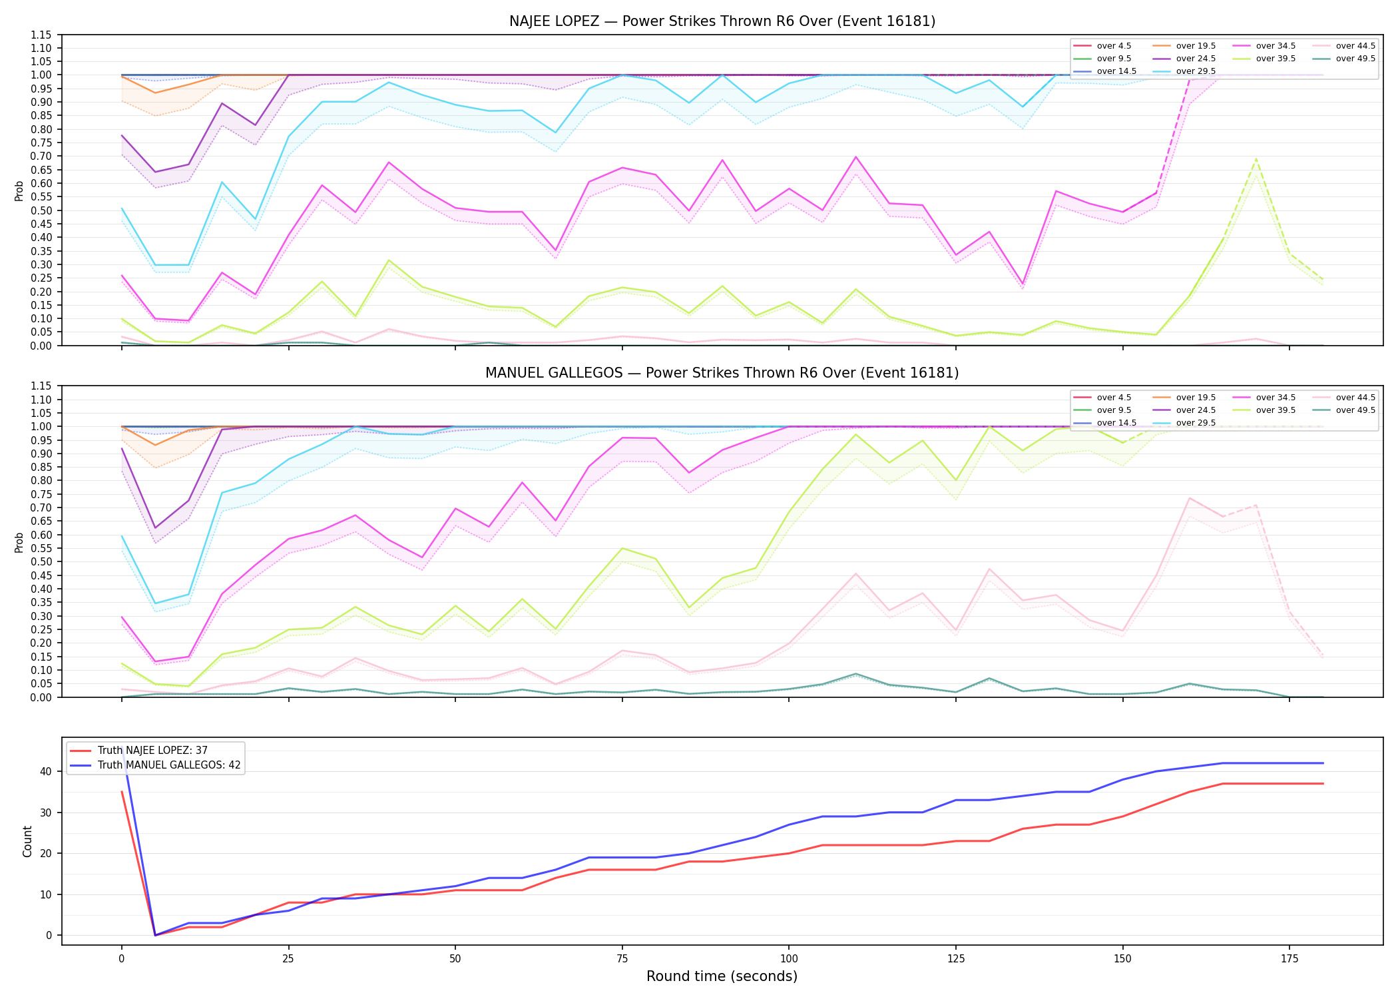Click the '30' tick on the Count axis

46,813
